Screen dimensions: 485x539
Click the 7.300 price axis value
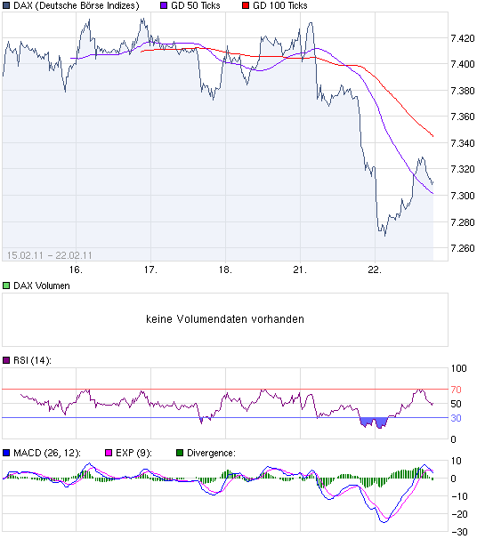pos(463,196)
